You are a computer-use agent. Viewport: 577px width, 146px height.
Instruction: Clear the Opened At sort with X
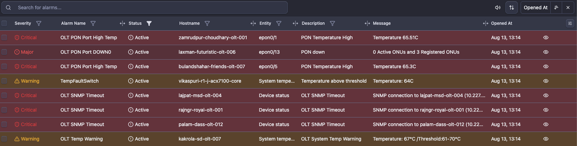click(568, 8)
